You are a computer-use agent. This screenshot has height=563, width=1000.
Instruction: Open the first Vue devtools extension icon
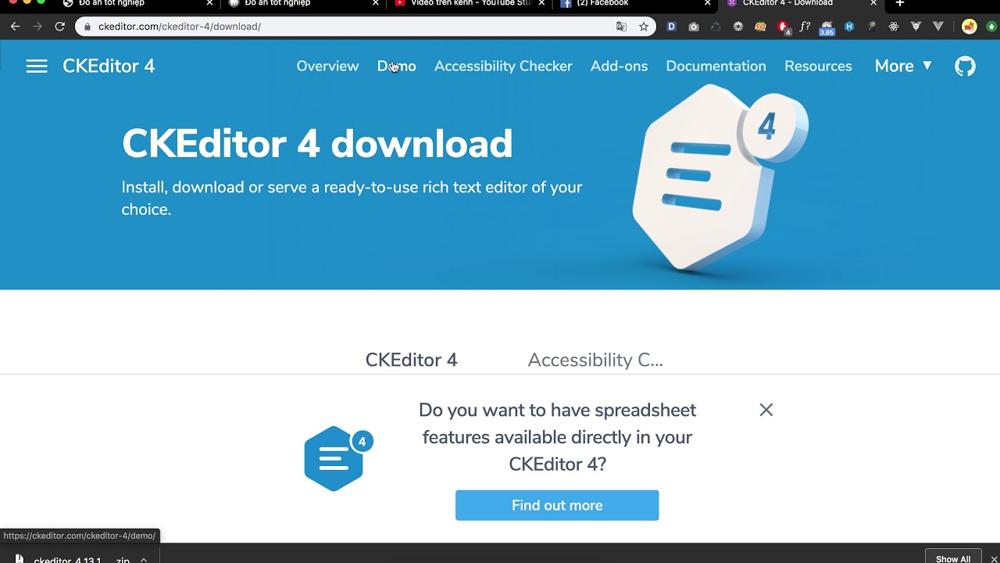tap(916, 27)
